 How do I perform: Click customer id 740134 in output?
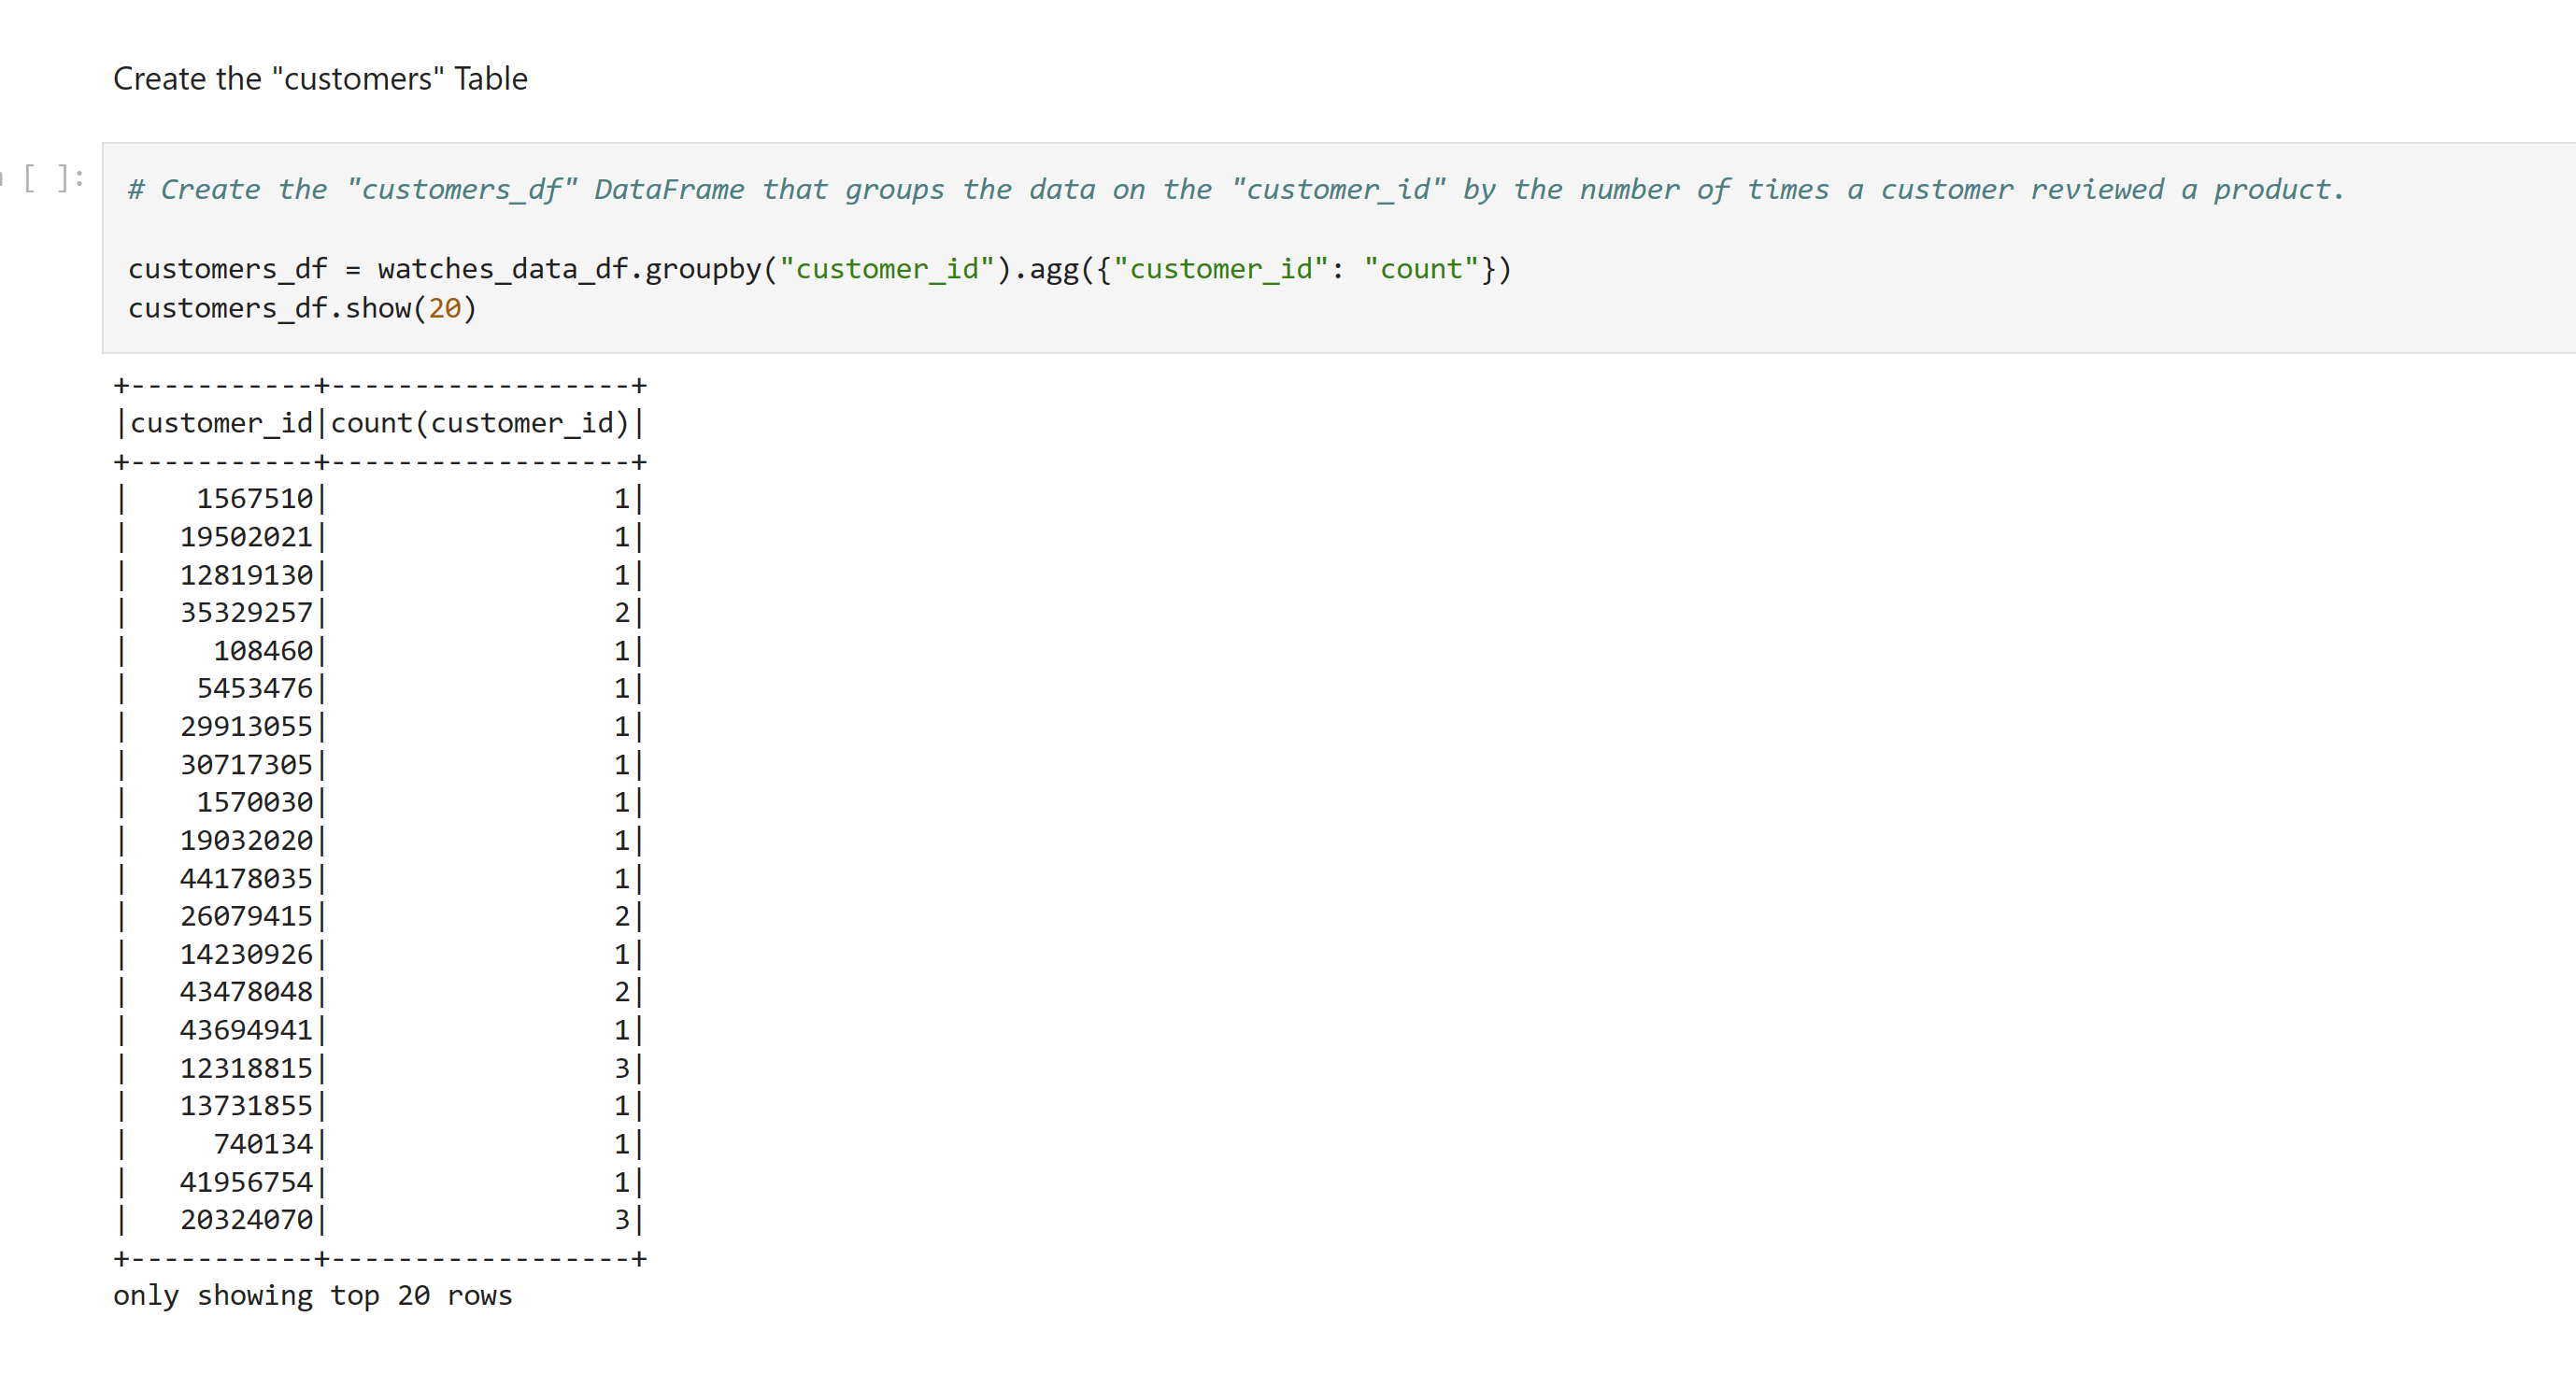pos(263,1144)
